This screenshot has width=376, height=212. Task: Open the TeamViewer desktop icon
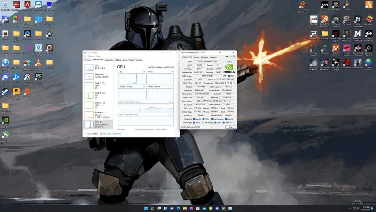pos(38,6)
